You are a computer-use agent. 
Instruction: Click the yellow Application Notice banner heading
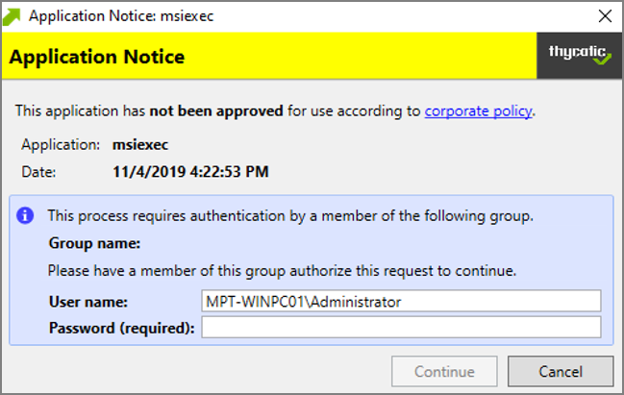(x=97, y=57)
